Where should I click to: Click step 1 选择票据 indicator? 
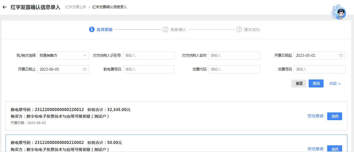101,29
